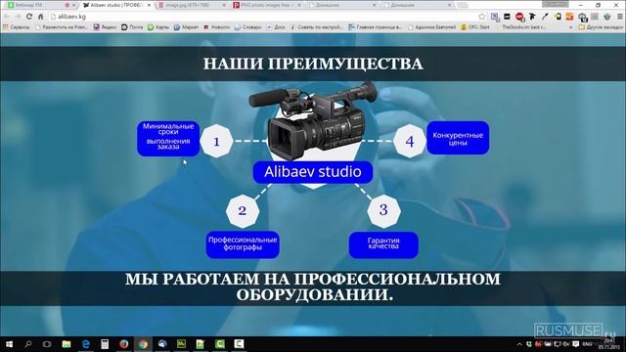The height and width of the screenshot is (352, 626).
Task: Bookmark this page with the star
Action: pos(482,17)
